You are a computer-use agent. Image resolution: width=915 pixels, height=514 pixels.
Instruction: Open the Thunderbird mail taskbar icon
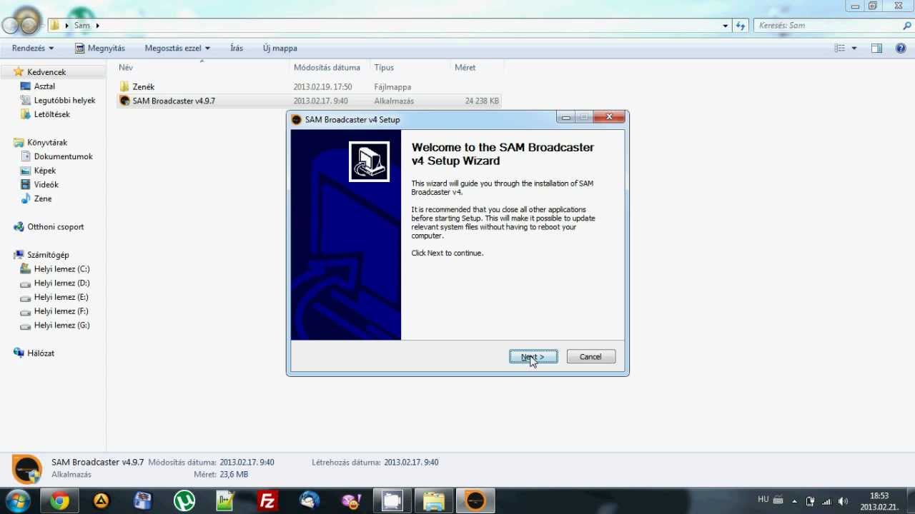[x=310, y=501]
